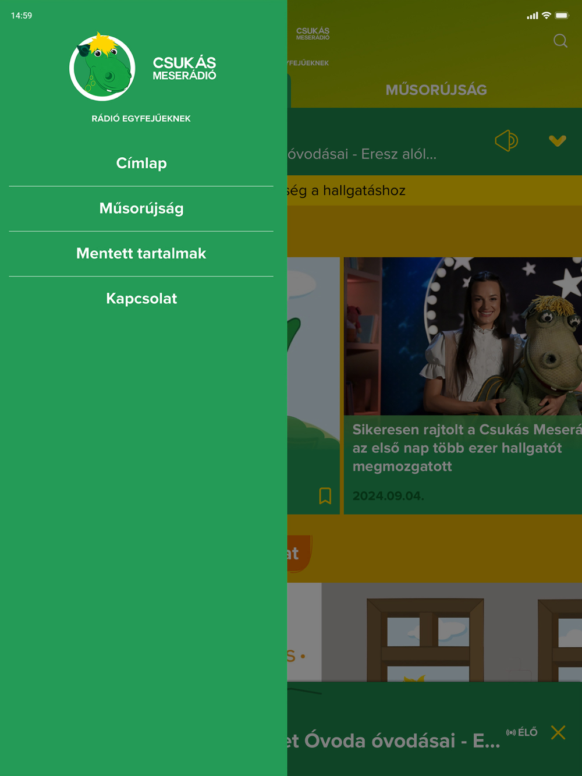Check the battery status icon

pos(562,16)
